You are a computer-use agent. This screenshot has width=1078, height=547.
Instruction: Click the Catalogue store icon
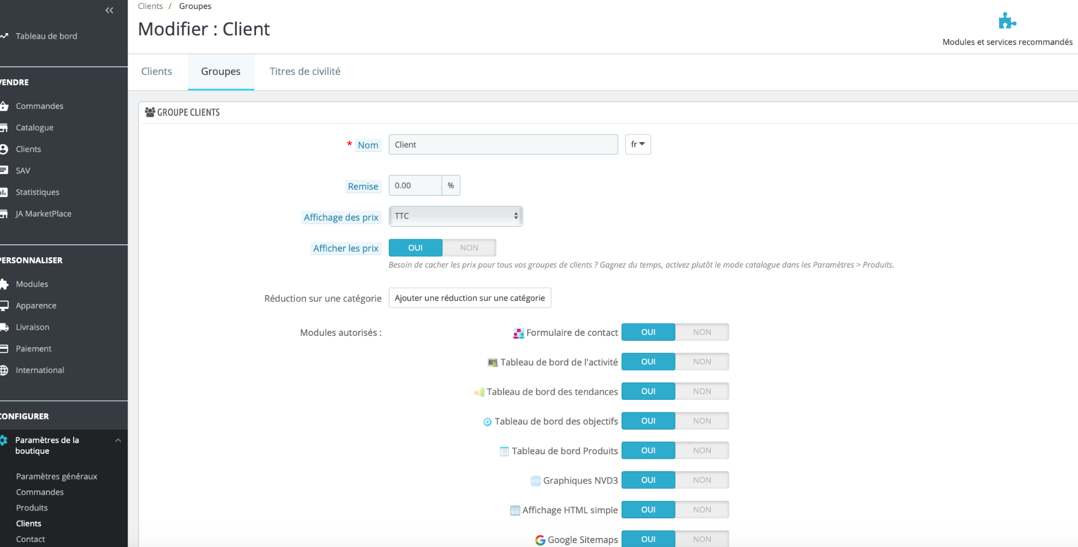4,127
